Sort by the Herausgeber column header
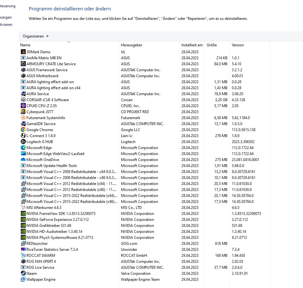The height and width of the screenshot is (288, 303). tap(131, 45)
